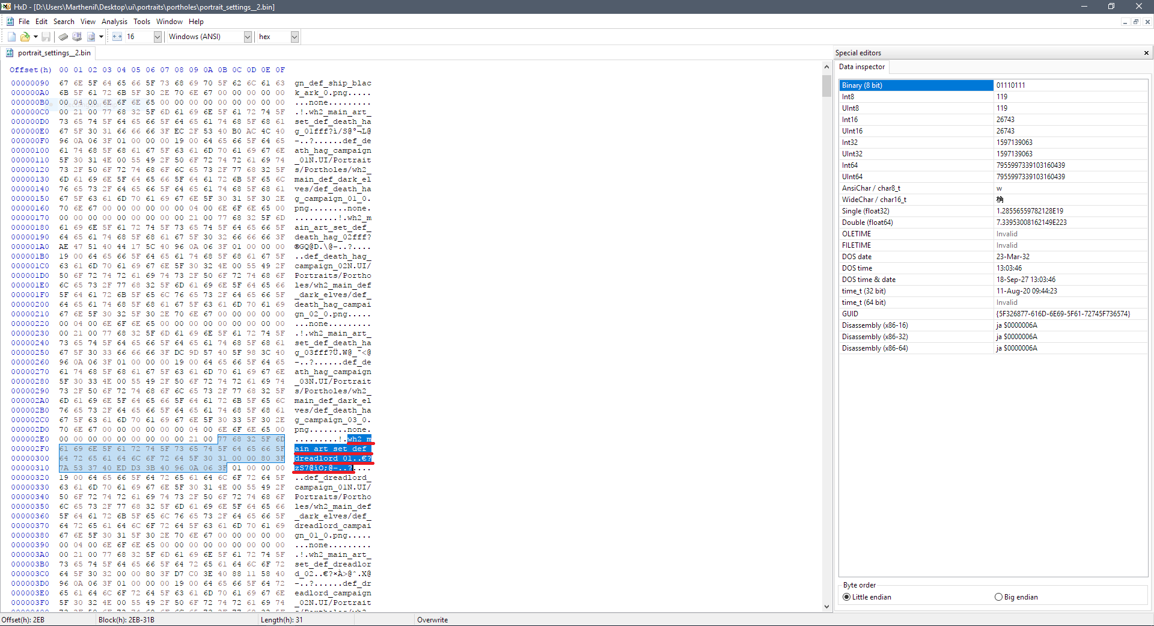Close the Special editors panel
Image resolution: width=1154 pixels, height=626 pixels.
pyautogui.click(x=1146, y=53)
